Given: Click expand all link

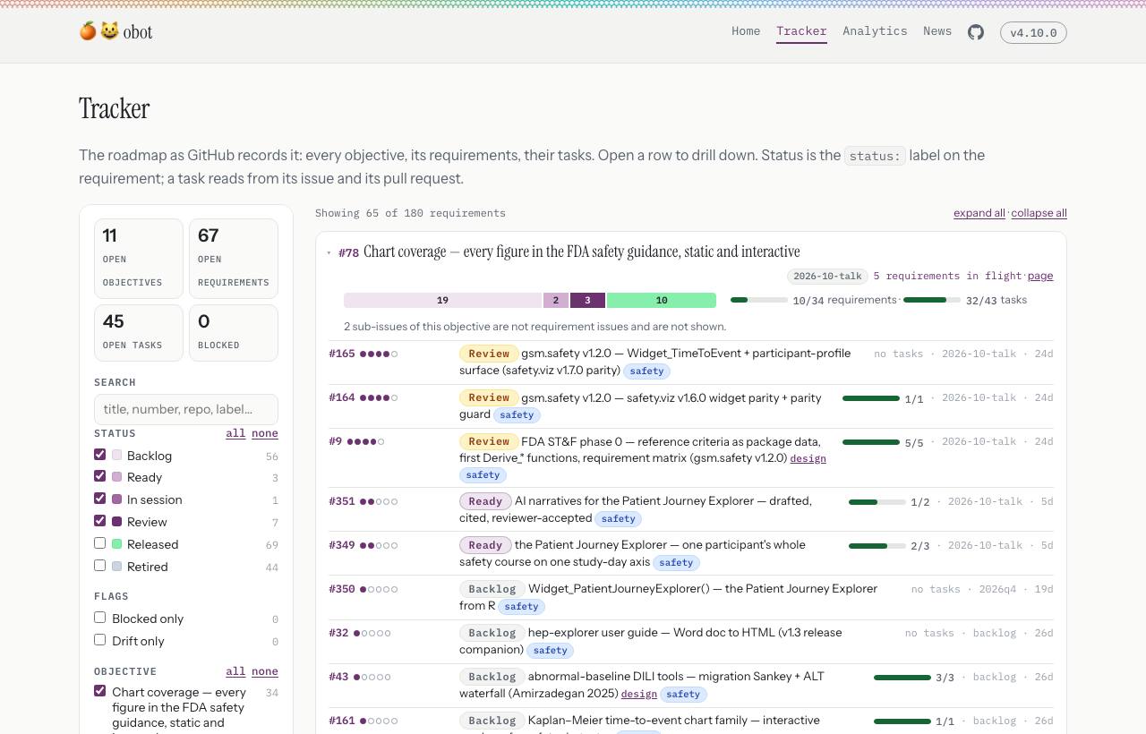Looking at the screenshot, I should (979, 213).
